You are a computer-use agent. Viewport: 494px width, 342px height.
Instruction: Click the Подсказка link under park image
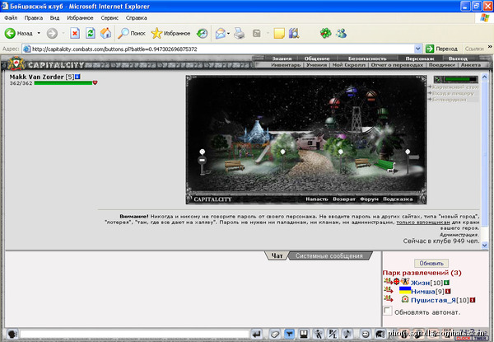[398, 199]
